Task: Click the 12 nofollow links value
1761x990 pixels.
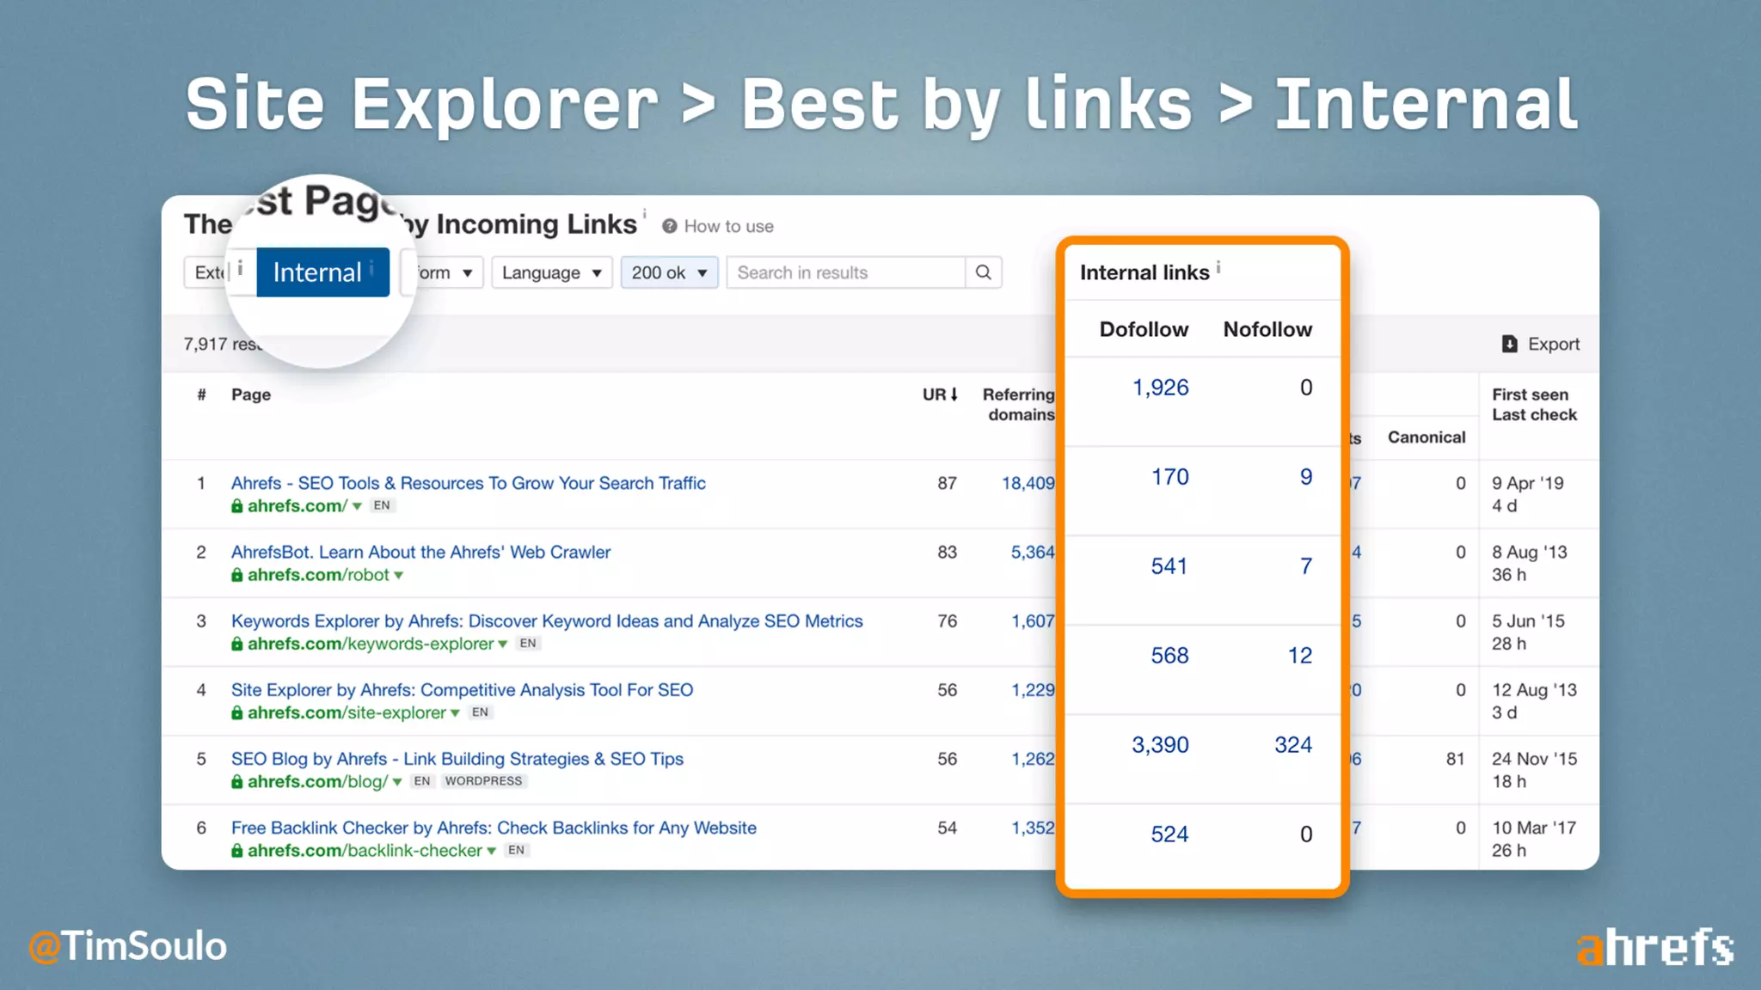Action: 1300,656
